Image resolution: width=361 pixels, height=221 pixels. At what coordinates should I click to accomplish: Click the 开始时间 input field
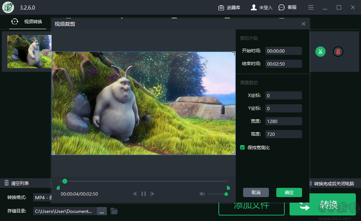point(283,51)
